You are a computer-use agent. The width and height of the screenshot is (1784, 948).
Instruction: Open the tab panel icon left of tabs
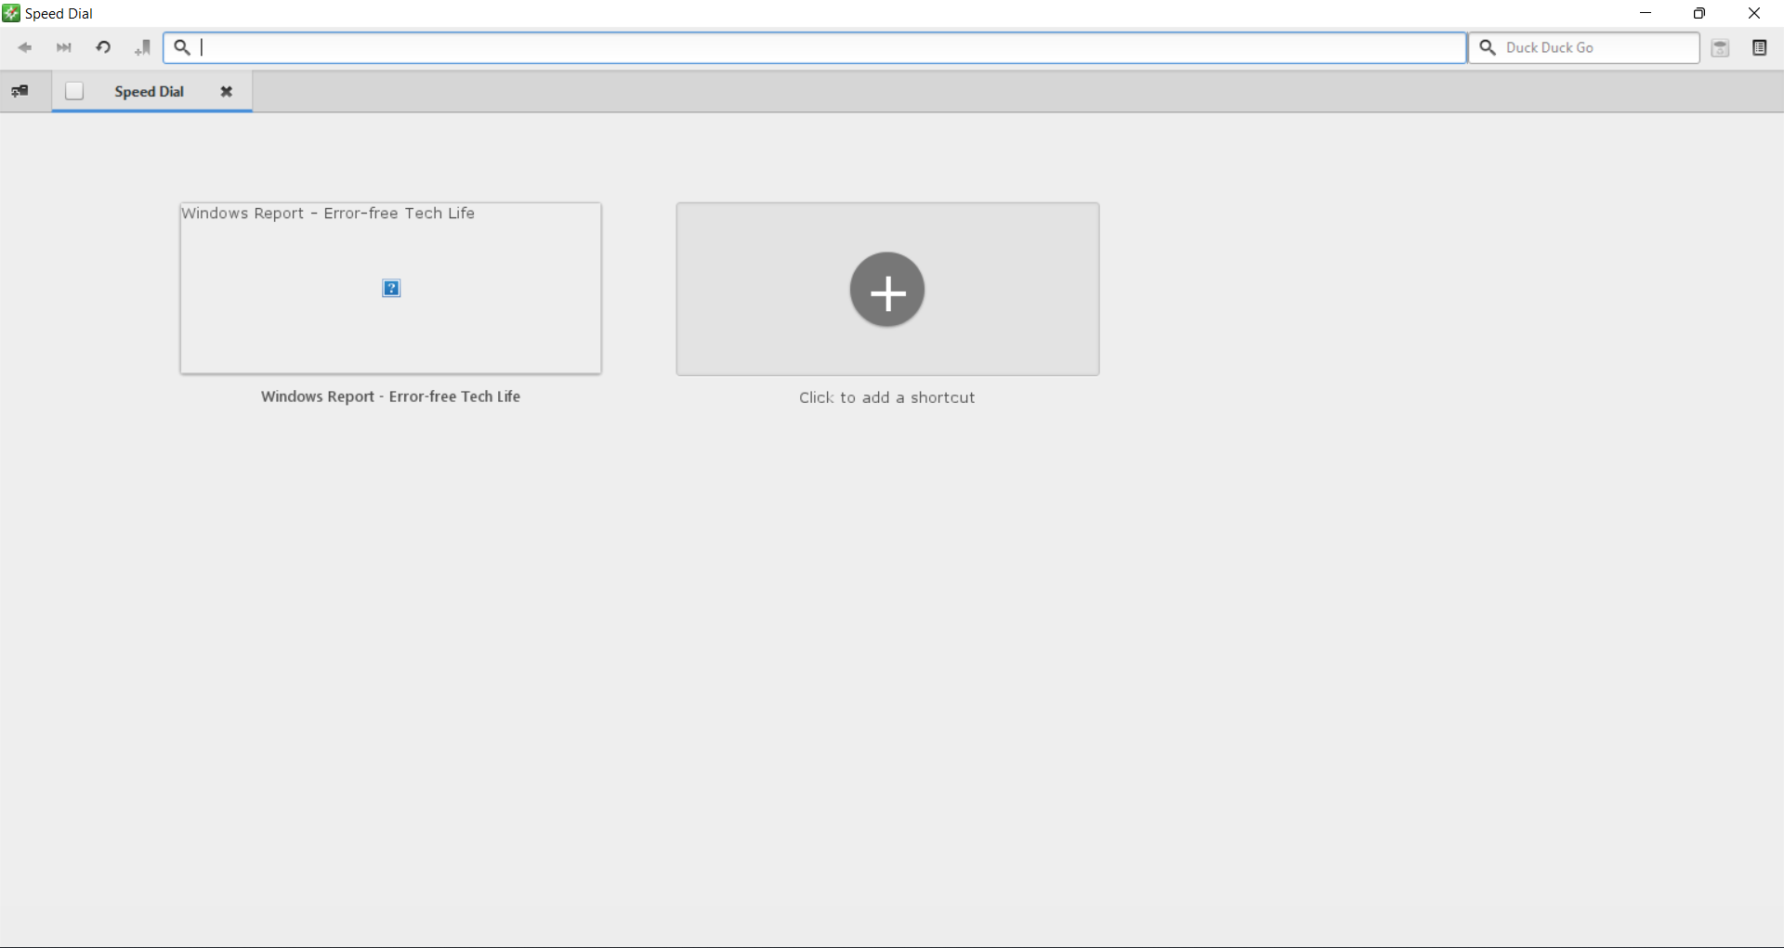pos(20,91)
